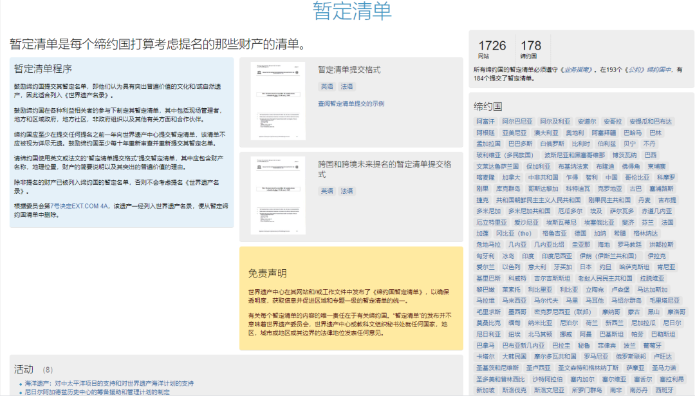Open the 俄罗斯联邦 country tag
Screen dimensions: 695x396
click(x=630, y=356)
